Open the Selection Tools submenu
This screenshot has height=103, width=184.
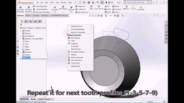pyautogui.click(x=80, y=26)
